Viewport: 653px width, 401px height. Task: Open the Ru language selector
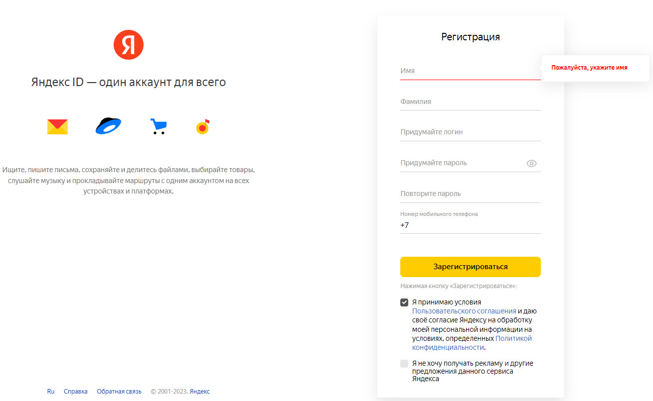click(x=51, y=392)
